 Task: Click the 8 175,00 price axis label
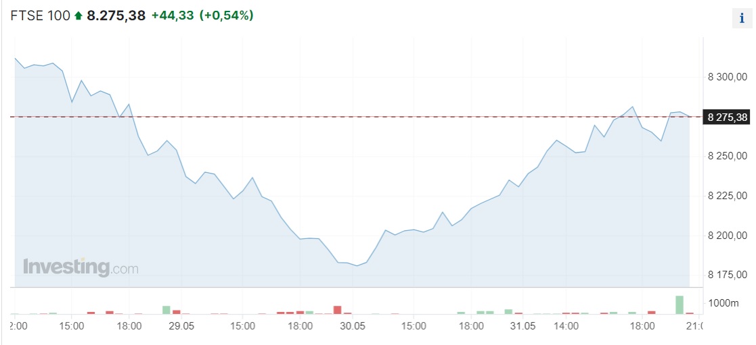pos(727,275)
